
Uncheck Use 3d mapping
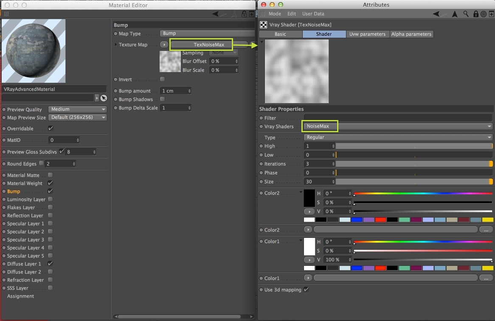click(x=306, y=290)
